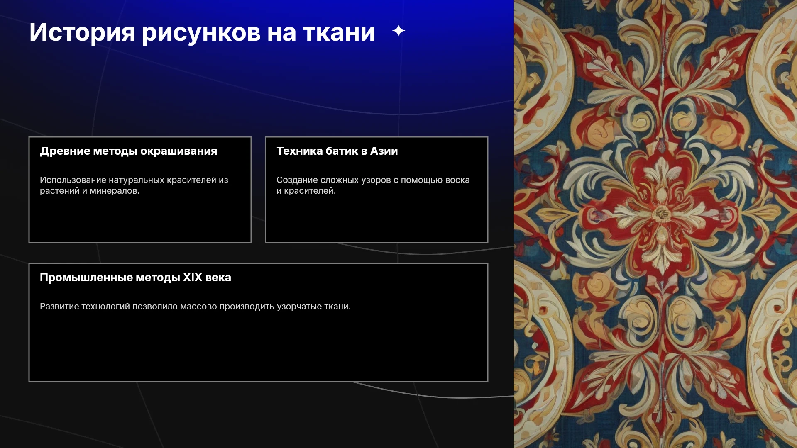Select the 'Древние методы окрашивания' heading
The width and height of the screenshot is (797, 448).
128,151
